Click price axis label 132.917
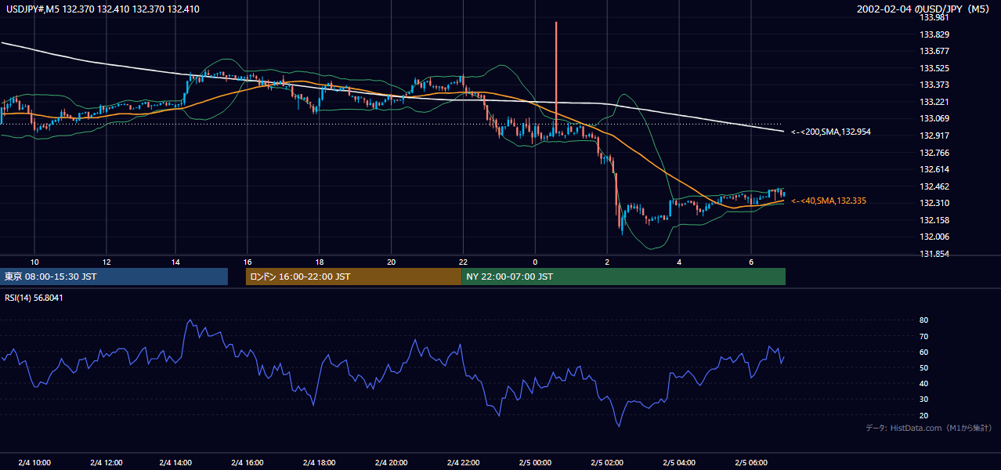Viewport: 1001px width, 470px height. [x=934, y=136]
